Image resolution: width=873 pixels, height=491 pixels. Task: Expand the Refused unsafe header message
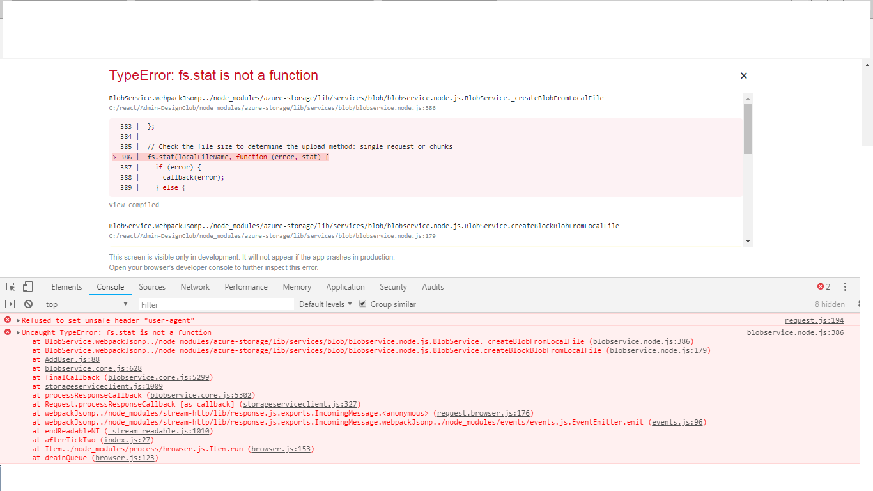17,320
